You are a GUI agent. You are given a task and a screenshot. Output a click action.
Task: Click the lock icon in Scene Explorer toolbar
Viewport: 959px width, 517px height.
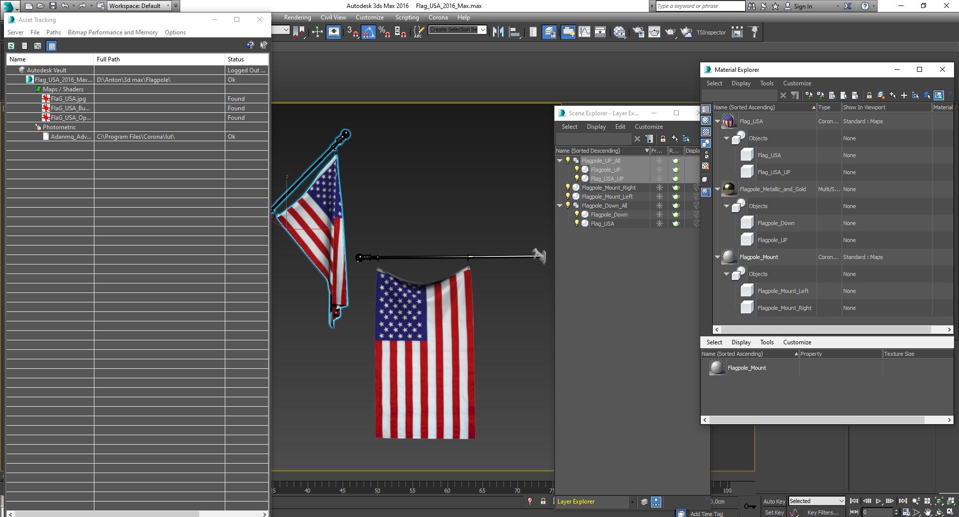pyautogui.click(x=663, y=139)
